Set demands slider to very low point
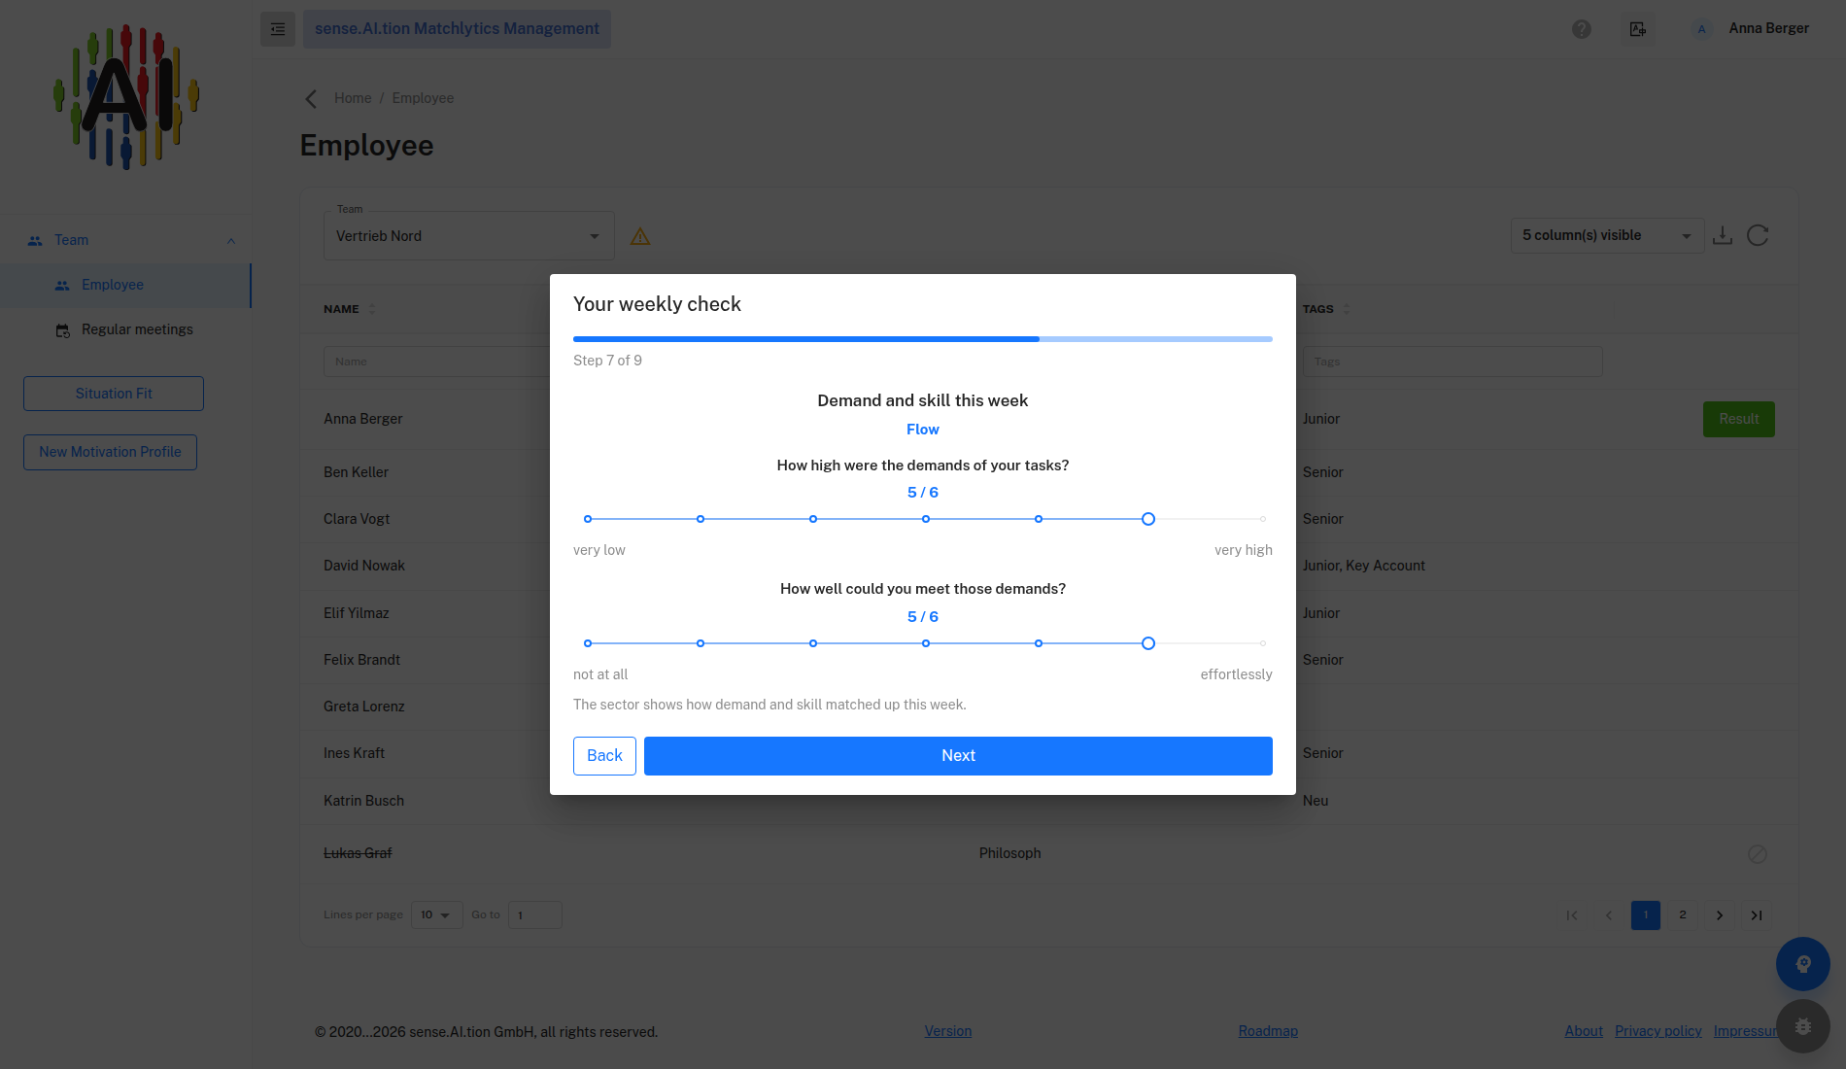Viewport: 1846px width, 1069px height. click(588, 519)
